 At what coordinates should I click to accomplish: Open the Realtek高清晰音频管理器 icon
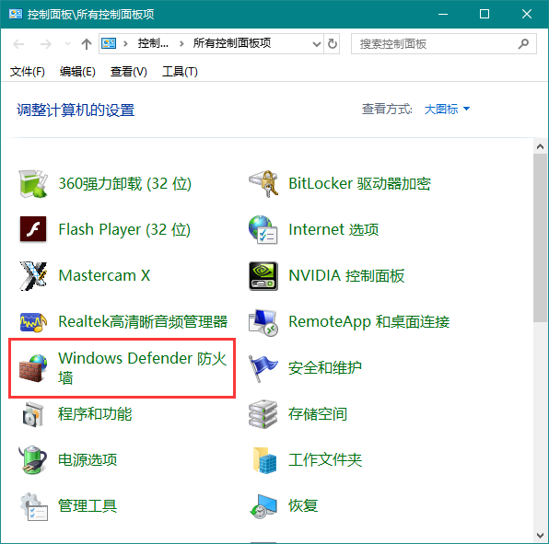tap(33, 322)
